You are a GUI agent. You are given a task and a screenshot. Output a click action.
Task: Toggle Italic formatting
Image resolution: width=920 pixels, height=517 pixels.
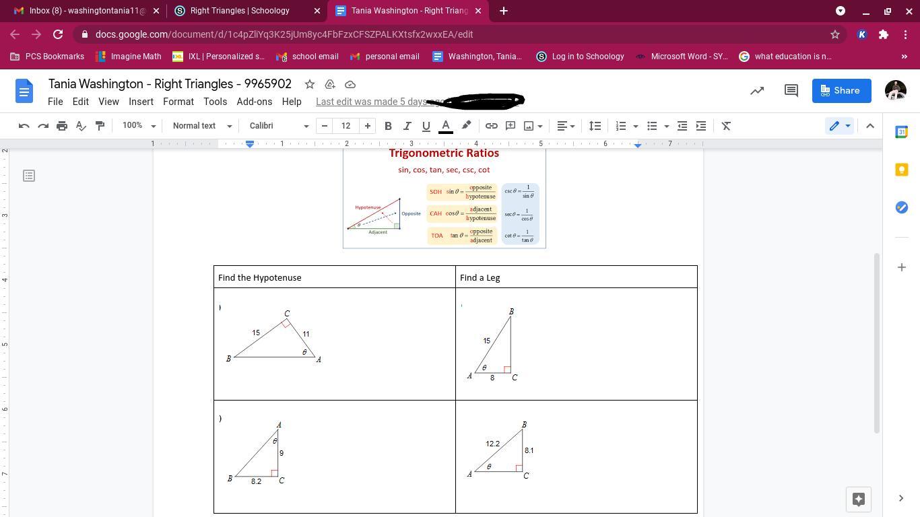(x=407, y=126)
